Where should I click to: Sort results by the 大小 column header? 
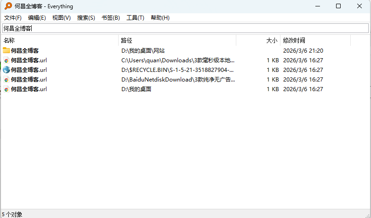[x=258, y=41]
